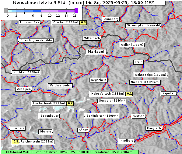
Task: Click the Eisenerz label
Action: pos(18,128)
